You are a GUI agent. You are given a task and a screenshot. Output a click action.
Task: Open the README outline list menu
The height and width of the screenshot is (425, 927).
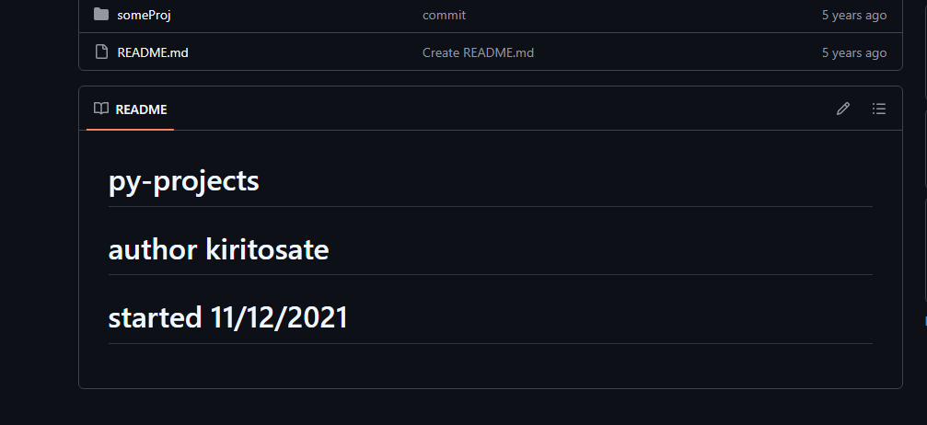click(x=879, y=109)
